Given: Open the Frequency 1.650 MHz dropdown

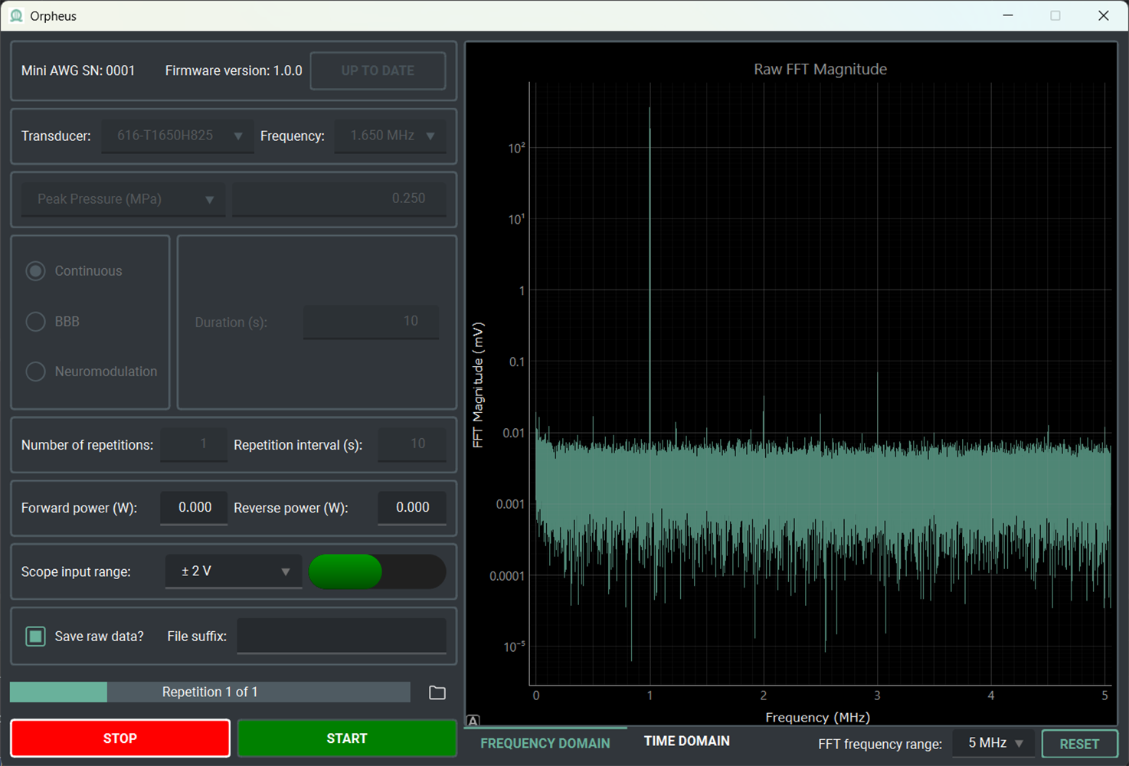Looking at the screenshot, I should point(391,136).
